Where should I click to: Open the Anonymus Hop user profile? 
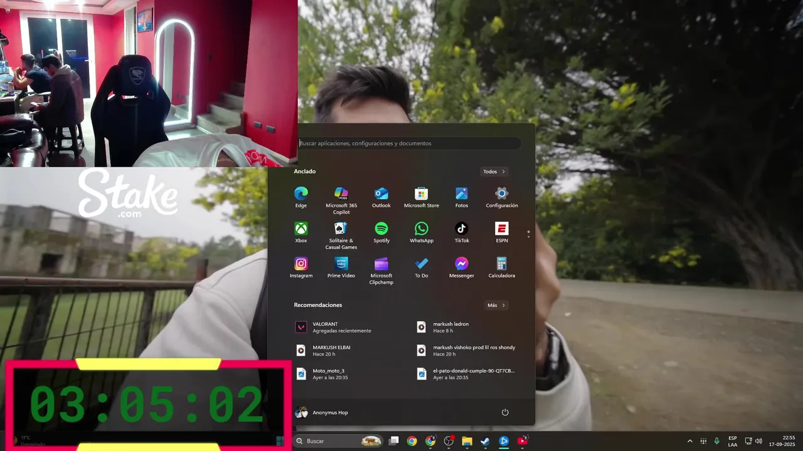coord(322,412)
